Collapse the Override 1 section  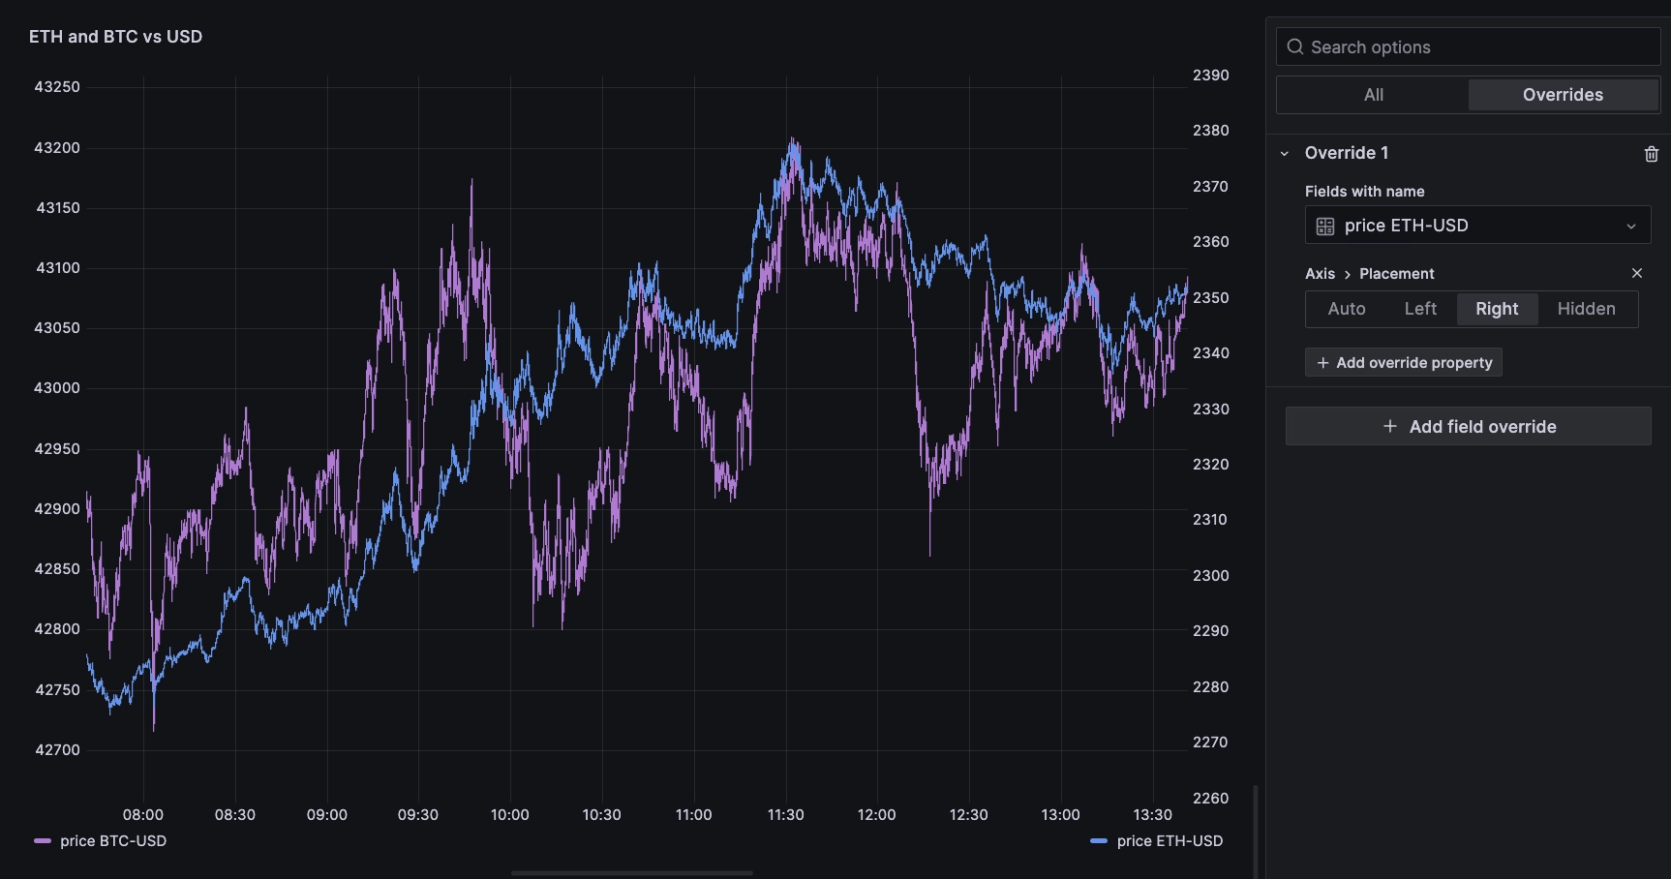click(x=1285, y=153)
